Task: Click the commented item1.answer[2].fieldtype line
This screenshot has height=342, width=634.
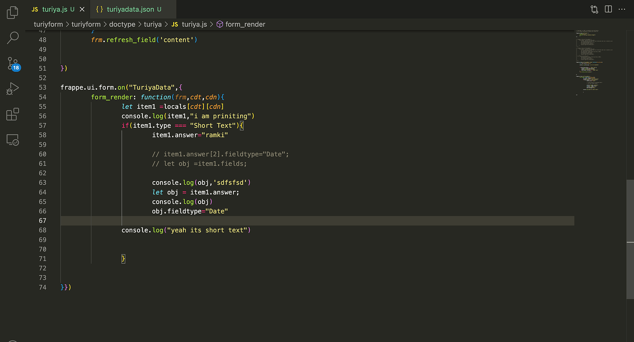Action: pos(221,154)
